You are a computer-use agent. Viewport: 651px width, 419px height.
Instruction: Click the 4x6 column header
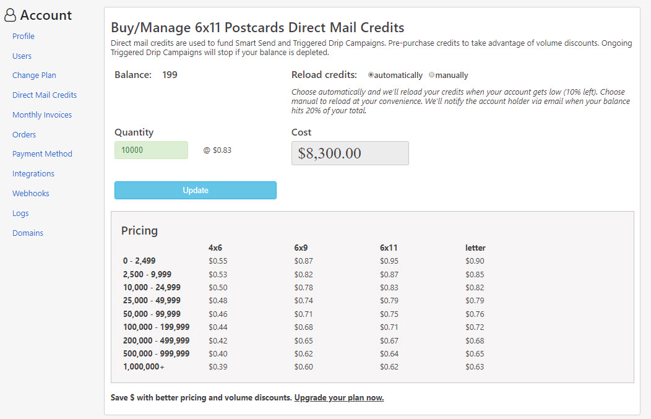tap(215, 248)
